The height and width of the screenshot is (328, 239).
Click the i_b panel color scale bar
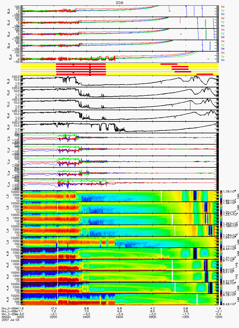click(221, 196)
